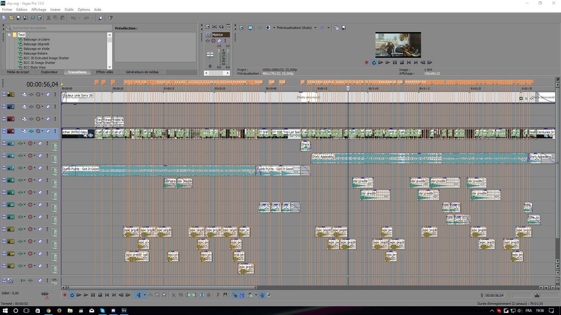Open the project folder icon in toolbar
561x315 pixels.
11,18
